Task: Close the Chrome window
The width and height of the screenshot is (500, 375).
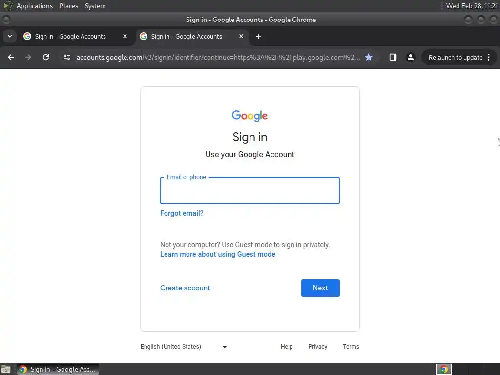Action: [493, 20]
